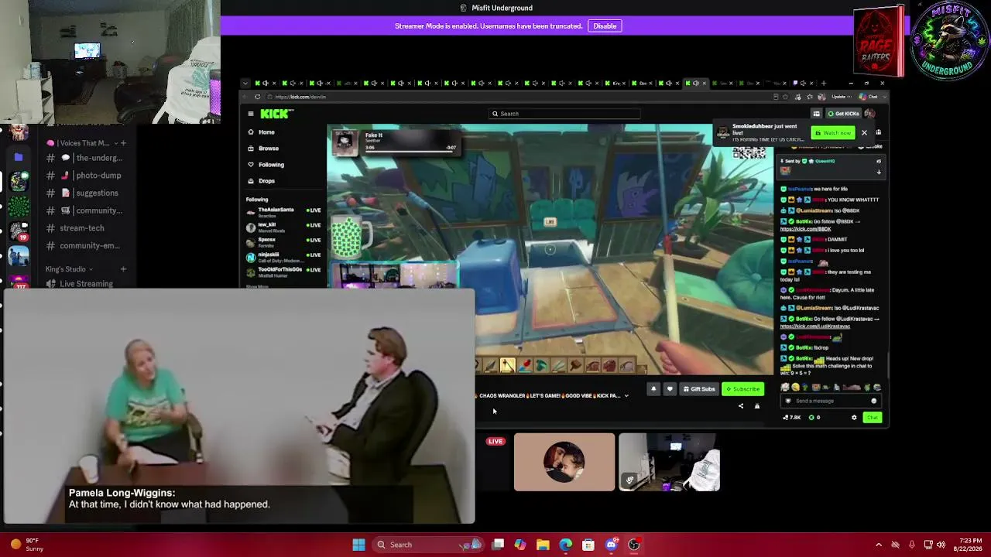Select the room camera stream thumbnail

[x=669, y=462]
